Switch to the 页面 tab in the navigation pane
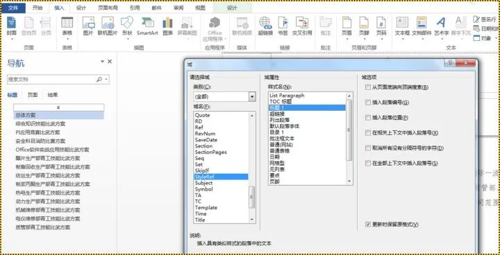The width and height of the screenshot is (500, 255). (x=32, y=95)
